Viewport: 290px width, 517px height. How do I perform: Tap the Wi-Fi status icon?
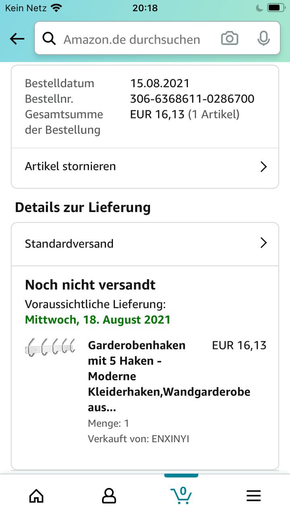(x=56, y=8)
